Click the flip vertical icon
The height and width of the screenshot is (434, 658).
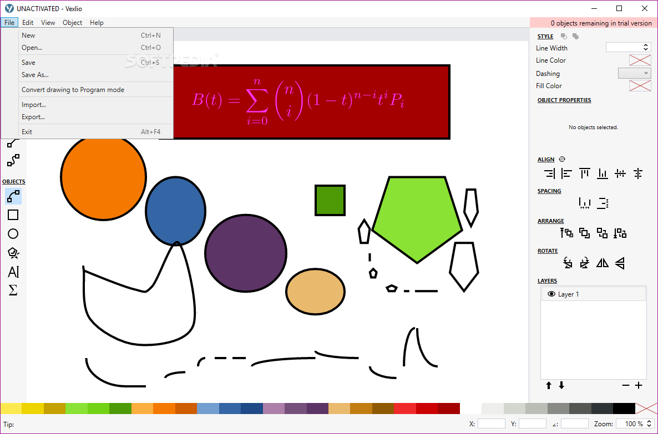click(x=620, y=263)
